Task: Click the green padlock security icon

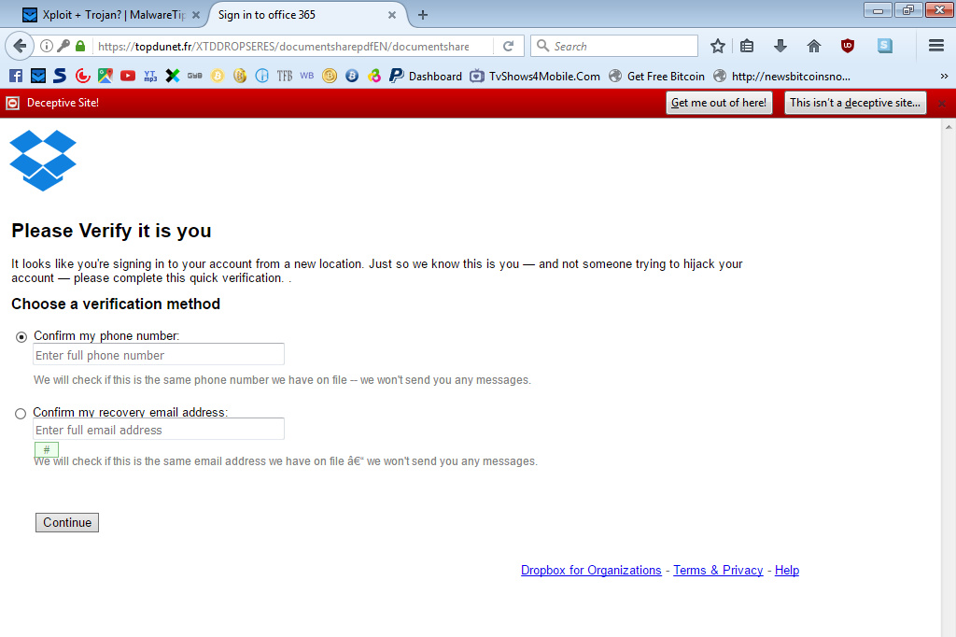Action: tap(80, 46)
